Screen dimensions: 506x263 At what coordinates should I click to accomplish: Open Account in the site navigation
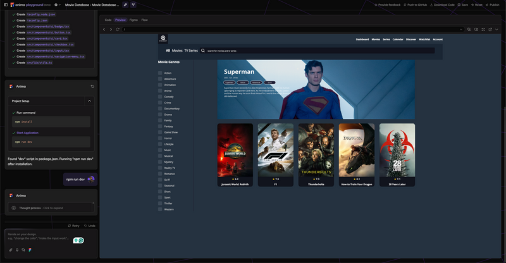[438, 39]
